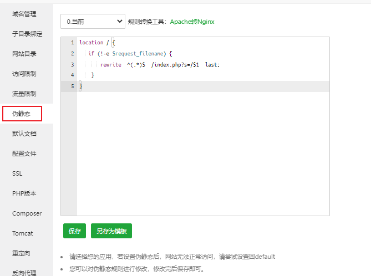Screen dimensions: 371x276
Task: Click empty editor area below the code
Action: (203, 154)
